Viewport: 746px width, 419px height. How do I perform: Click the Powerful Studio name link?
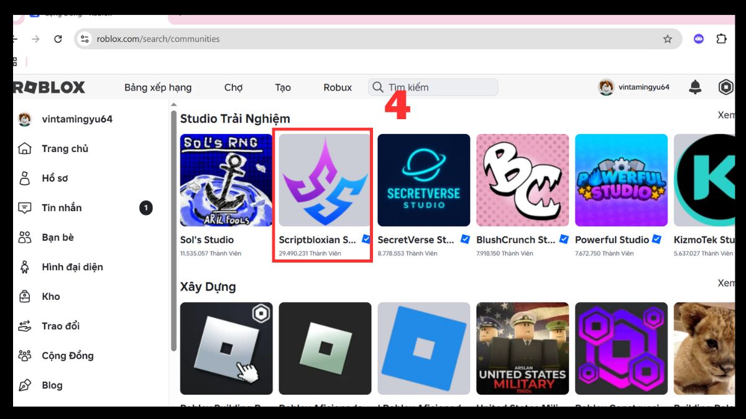[x=612, y=240]
